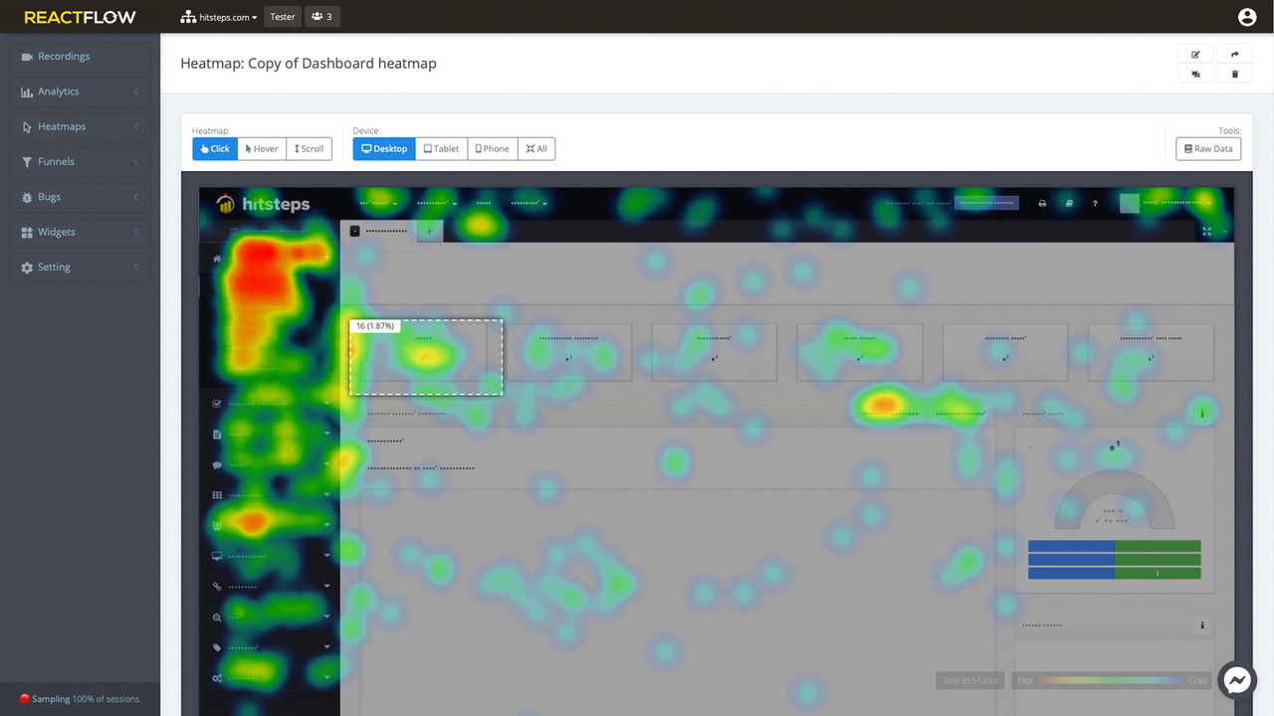Enable the Scroll heatmap view

tap(309, 148)
